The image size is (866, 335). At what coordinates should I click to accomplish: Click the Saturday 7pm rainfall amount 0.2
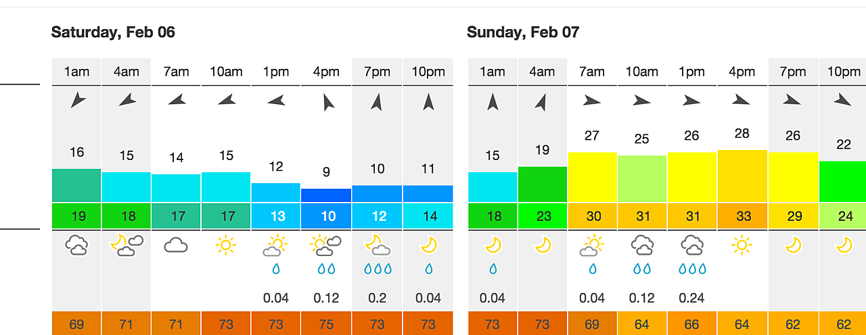click(x=378, y=298)
